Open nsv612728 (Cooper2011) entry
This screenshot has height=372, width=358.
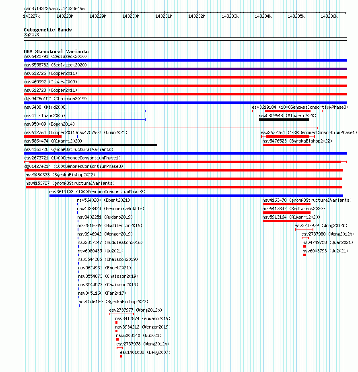click(51, 91)
